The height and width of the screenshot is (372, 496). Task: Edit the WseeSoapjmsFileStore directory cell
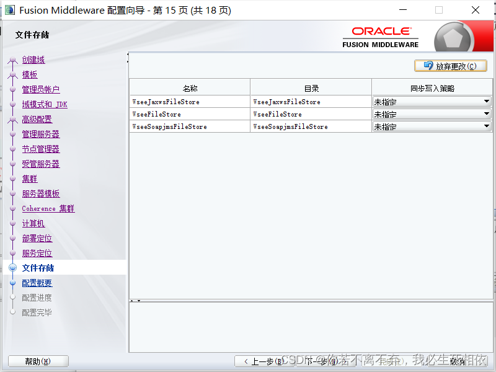click(311, 126)
